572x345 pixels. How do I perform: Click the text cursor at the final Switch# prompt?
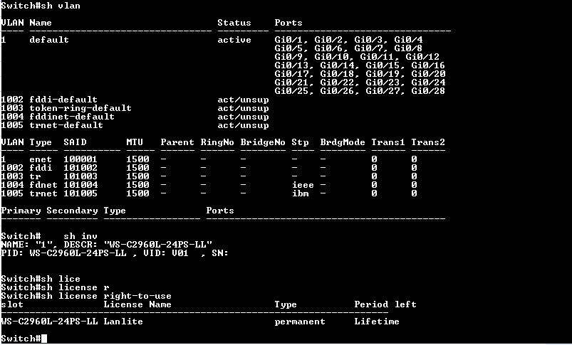point(44,339)
